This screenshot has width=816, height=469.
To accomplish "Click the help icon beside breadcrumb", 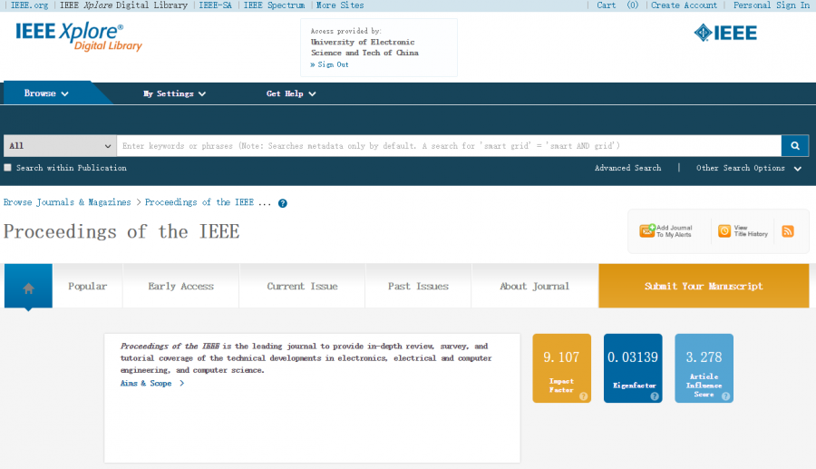I will click(x=283, y=203).
